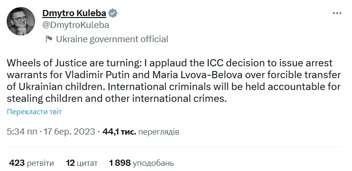Click the 5:34 пп time stamp
Viewport: 352px width, 171px height.
click(22, 132)
